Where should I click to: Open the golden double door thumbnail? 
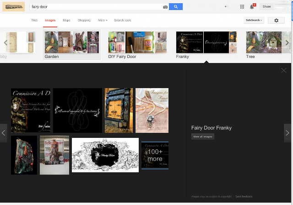(119, 110)
